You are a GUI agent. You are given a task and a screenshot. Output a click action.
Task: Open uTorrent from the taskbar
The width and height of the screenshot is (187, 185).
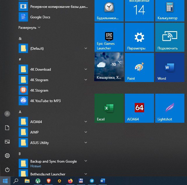click(x=38, y=181)
